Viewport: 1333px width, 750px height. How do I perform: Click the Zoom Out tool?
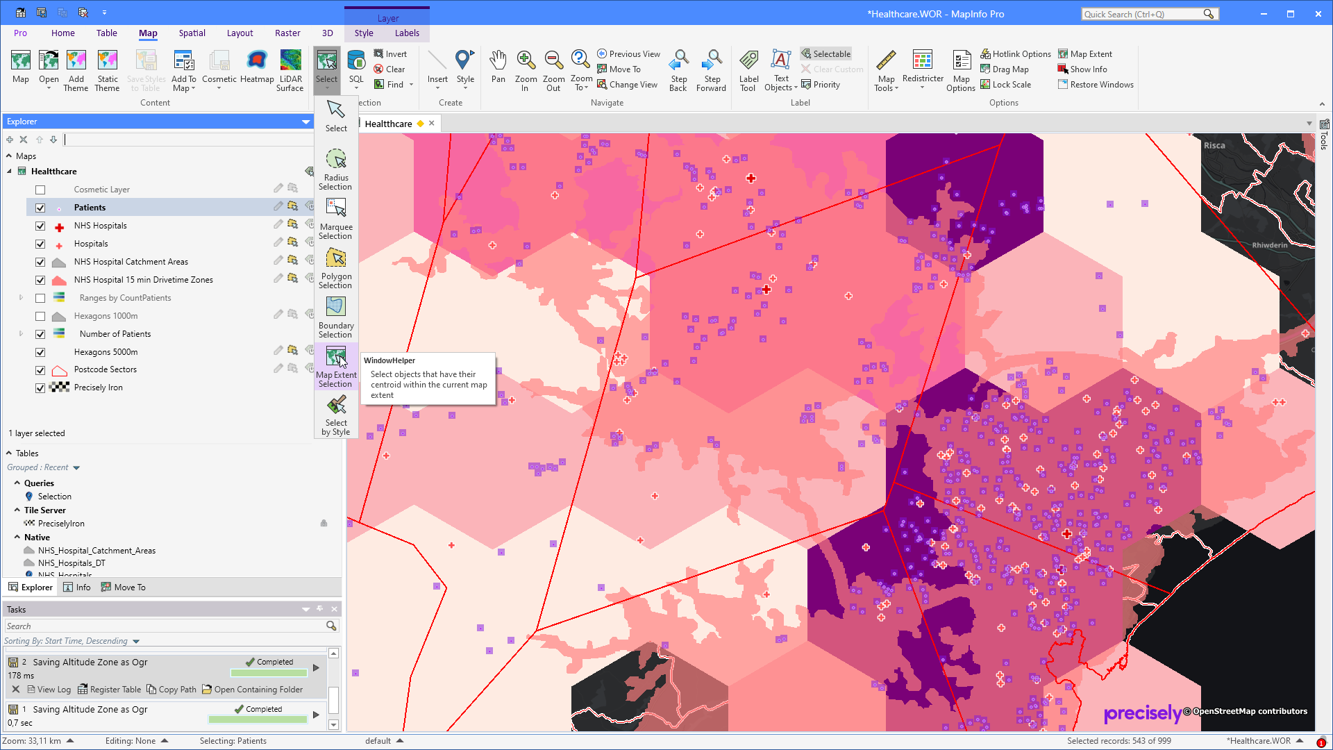pyautogui.click(x=553, y=70)
